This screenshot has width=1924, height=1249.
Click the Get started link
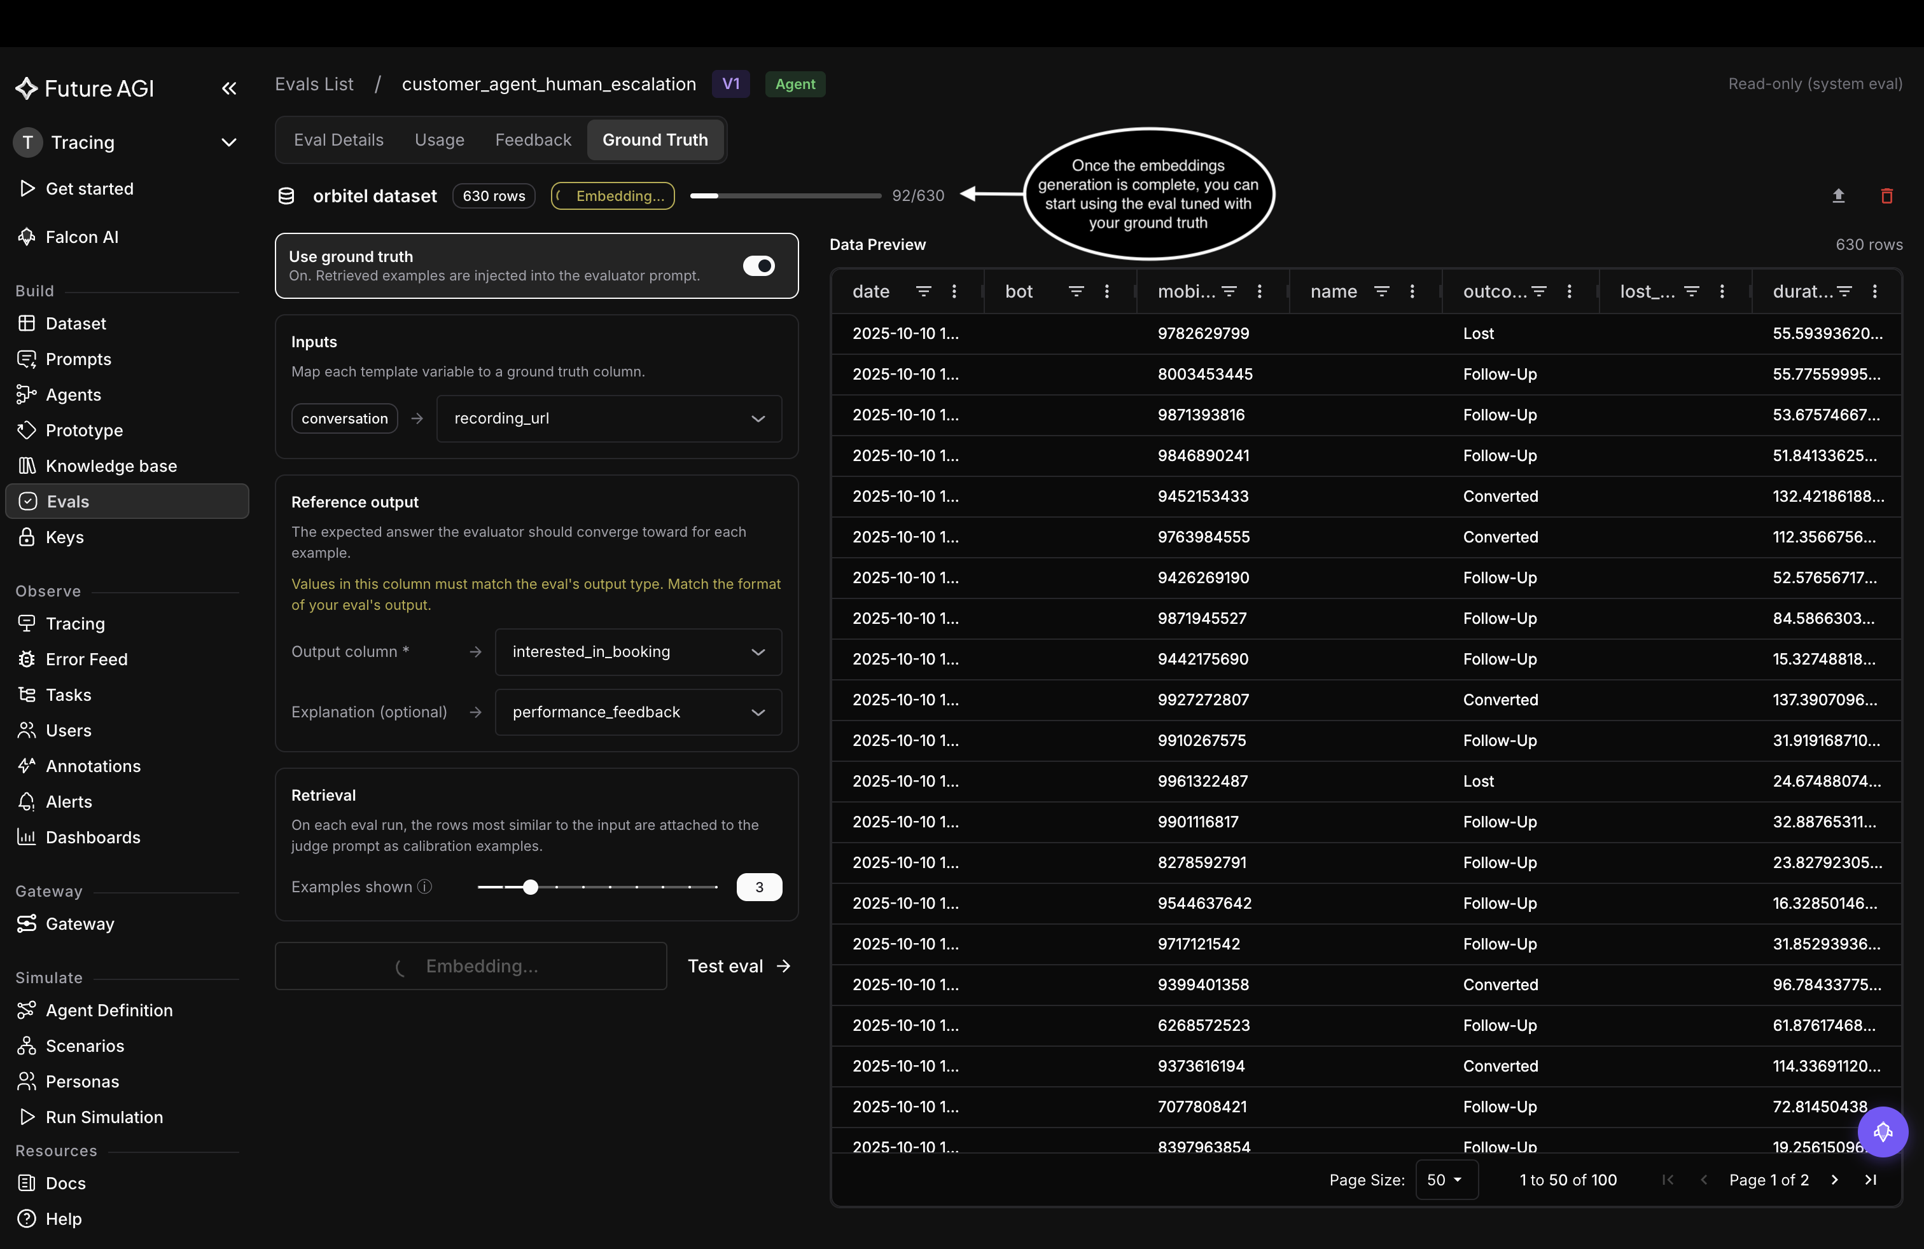point(127,188)
